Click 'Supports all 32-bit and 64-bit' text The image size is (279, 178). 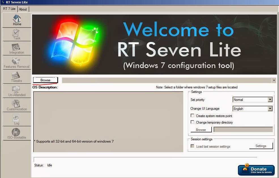click(x=74, y=141)
